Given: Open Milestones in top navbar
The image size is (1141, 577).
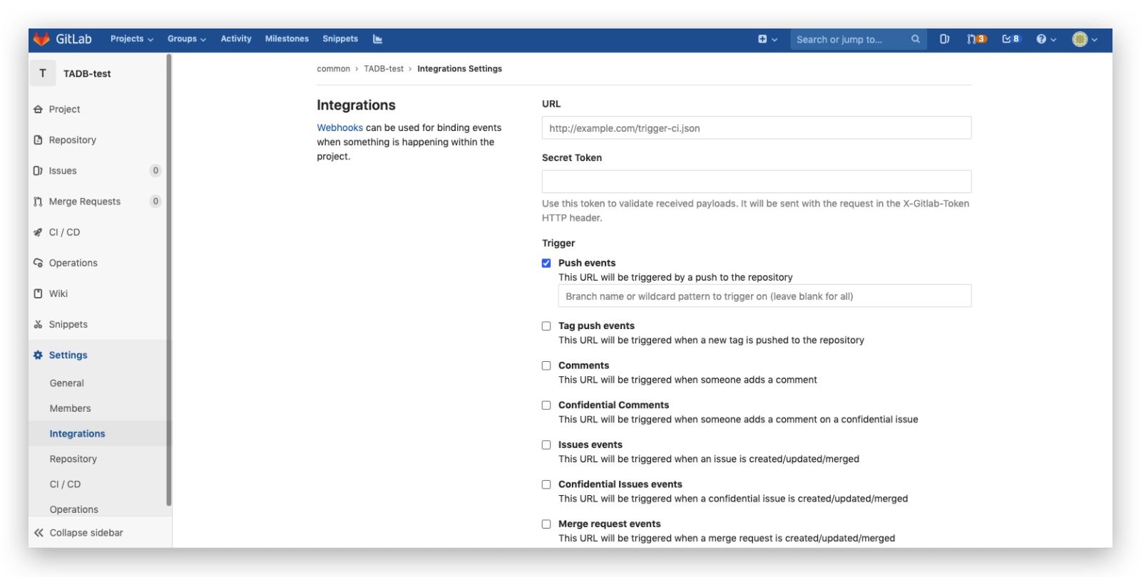Looking at the screenshot, I should coord(287,39).
